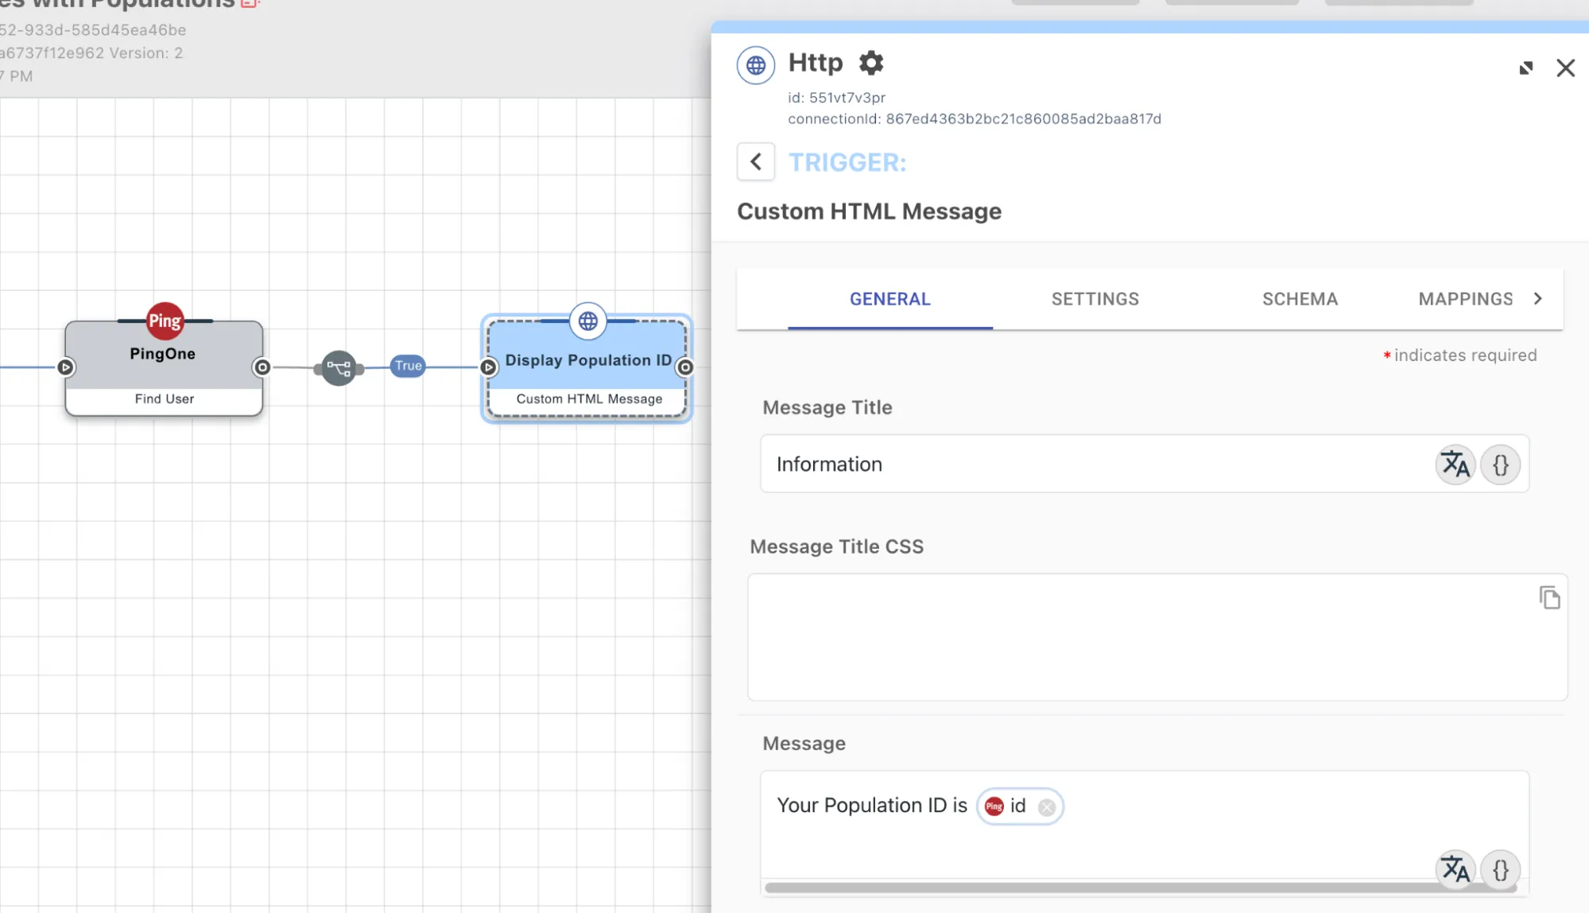
Task: Click Display Population ID input connector
Action: [x=489, y=367]
